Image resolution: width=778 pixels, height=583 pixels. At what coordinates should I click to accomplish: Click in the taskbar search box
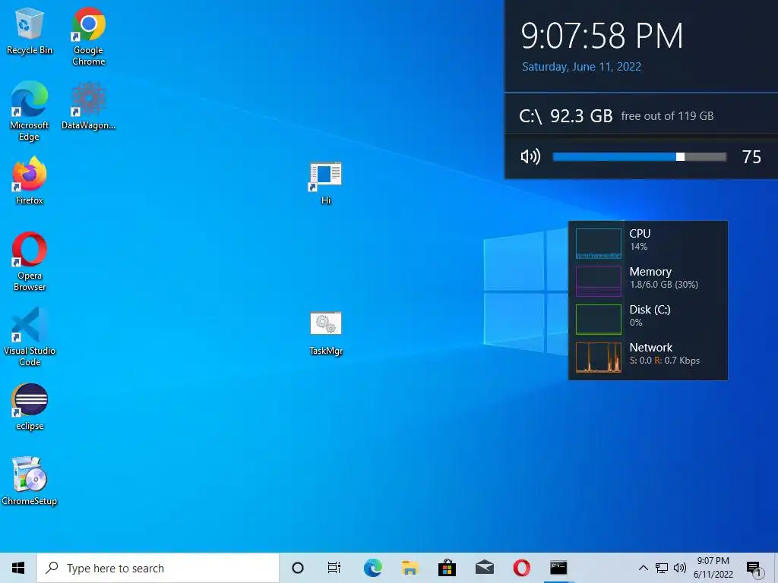pos(158,568)
